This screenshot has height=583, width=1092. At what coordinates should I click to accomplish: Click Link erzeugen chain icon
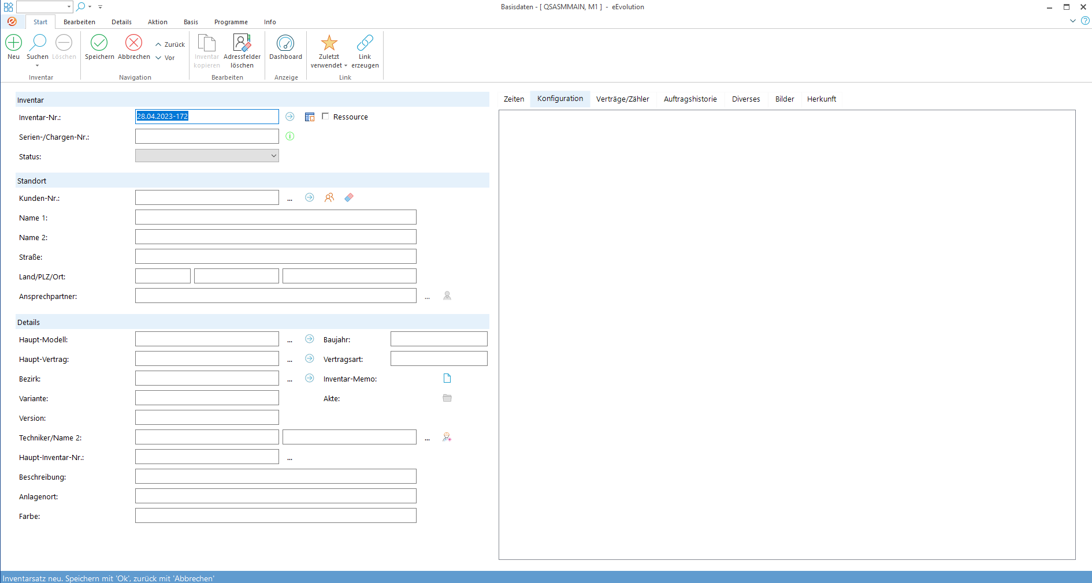[365, 43]
